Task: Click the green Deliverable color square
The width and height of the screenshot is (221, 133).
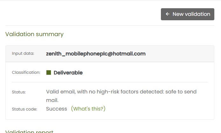Action: [x=49, y=73]
